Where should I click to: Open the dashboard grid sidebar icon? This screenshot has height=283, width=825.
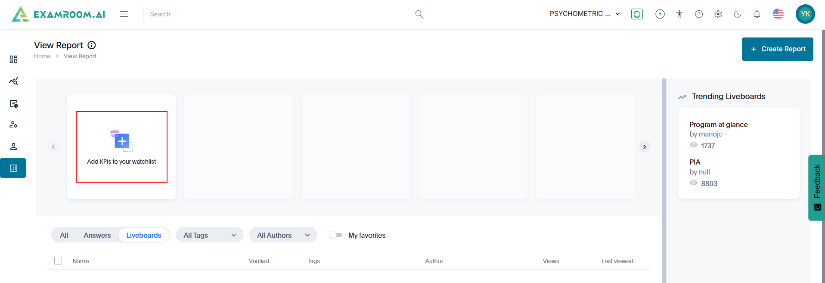(13, 59)
